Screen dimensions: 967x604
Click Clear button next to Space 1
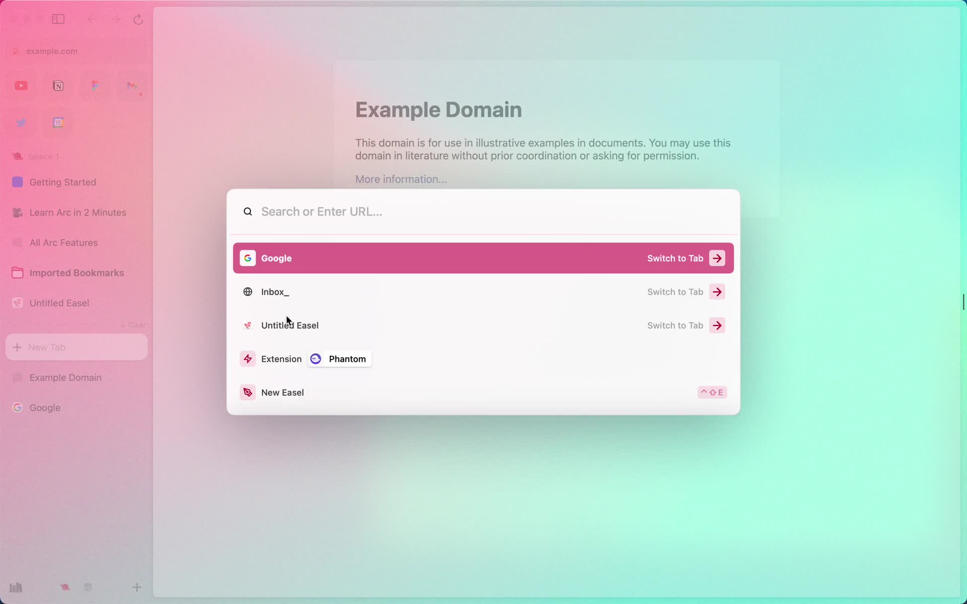[133, 324]
